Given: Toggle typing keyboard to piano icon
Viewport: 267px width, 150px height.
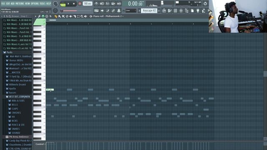Looking at the screenshot, I should point(96,11).
